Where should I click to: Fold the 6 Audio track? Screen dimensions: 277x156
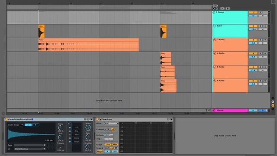[x=215, y=81]
